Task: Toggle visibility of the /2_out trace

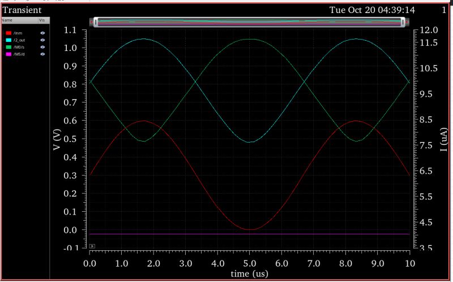Action: pyautogui.click(x=42, y=40)
